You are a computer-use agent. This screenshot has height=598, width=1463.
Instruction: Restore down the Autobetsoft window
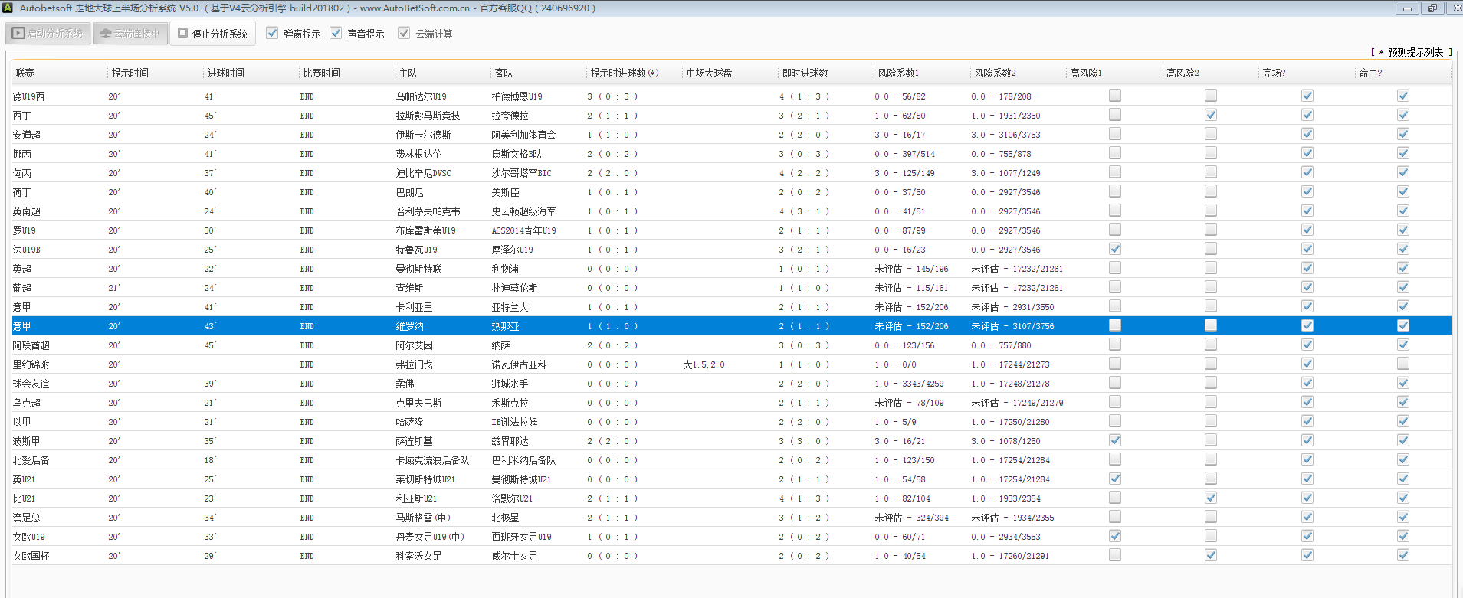1432,8
